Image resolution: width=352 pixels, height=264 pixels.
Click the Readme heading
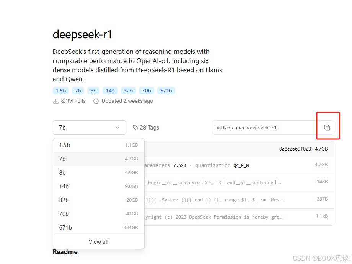65,252
